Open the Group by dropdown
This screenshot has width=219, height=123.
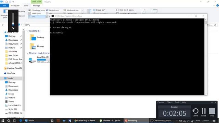pos(99,10)
